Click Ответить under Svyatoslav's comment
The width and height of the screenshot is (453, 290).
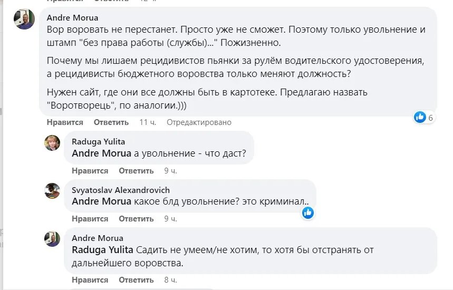pyautogui.click(x=136, y=218)
